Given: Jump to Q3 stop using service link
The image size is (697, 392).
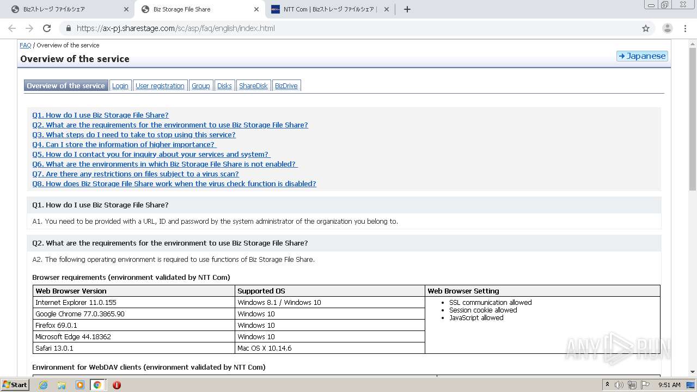Looking at the screenshot, I should pyautogui.click(x=134, y=134).
